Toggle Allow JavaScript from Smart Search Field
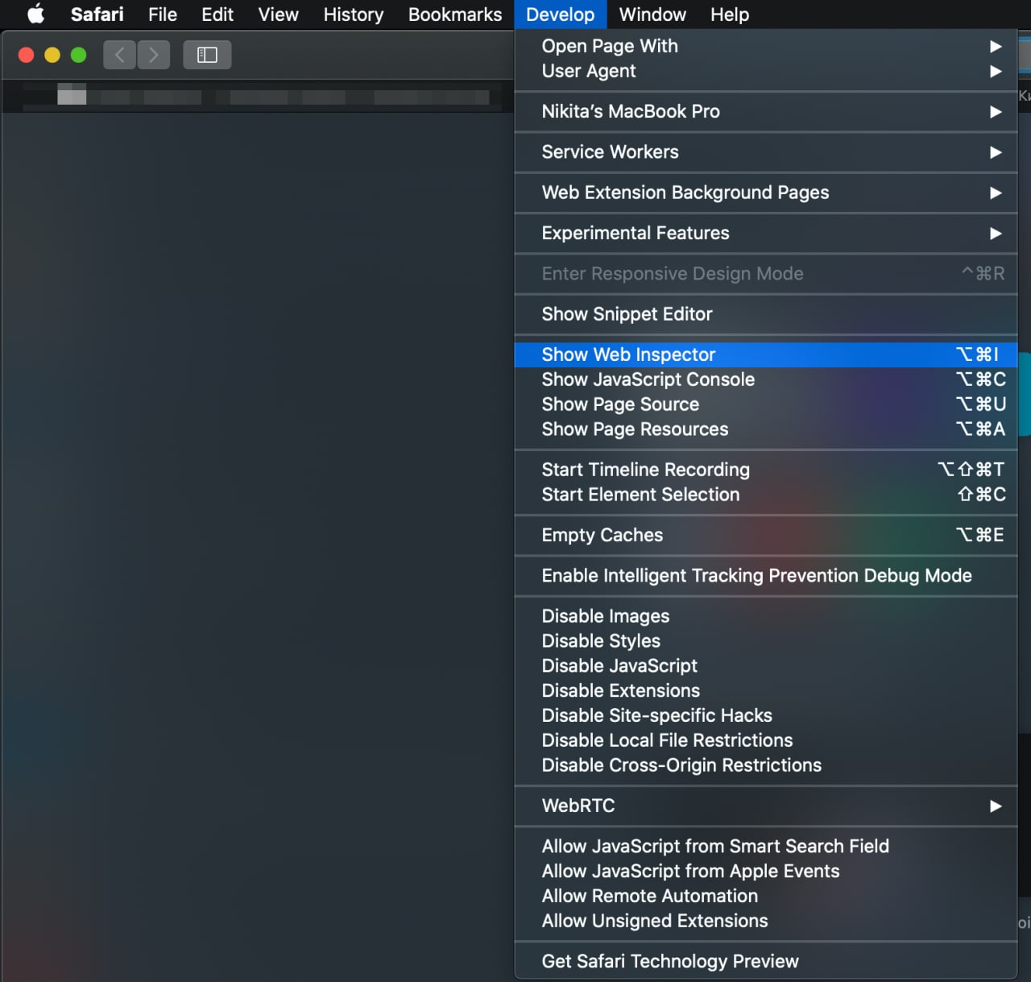Viewport: 1031px width, 982px height. pyautogui.click(x=766, y=846)
